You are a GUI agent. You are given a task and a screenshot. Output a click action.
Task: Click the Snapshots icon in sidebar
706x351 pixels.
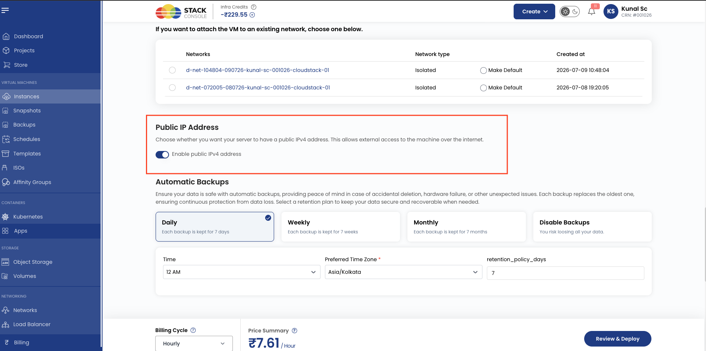coord(5,111)
